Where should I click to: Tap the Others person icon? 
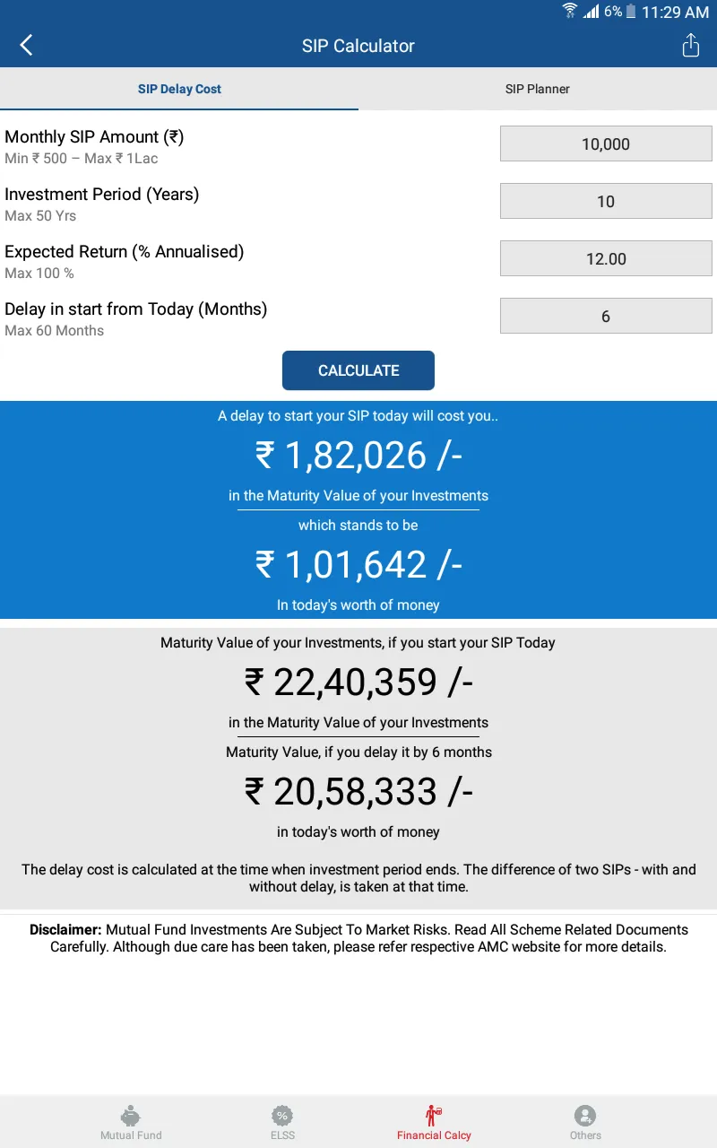coord(585,1117)
